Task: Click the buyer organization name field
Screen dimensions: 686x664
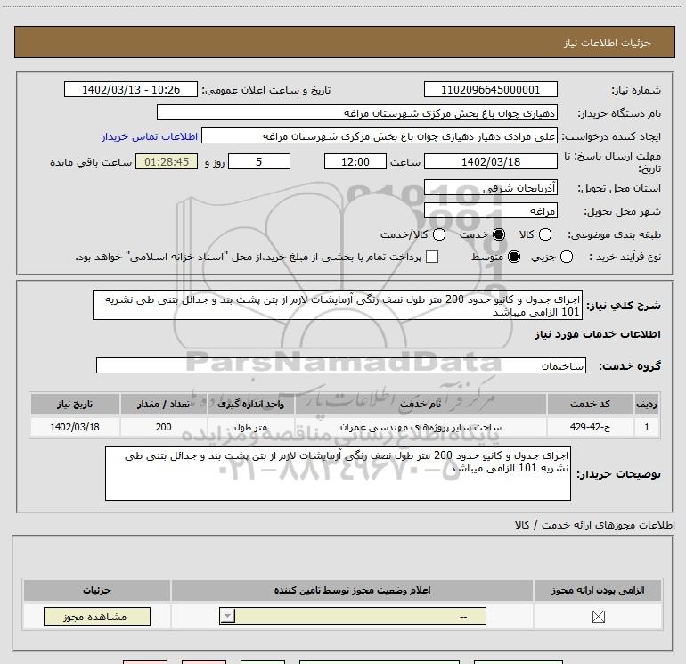Action: coord(357,112)
